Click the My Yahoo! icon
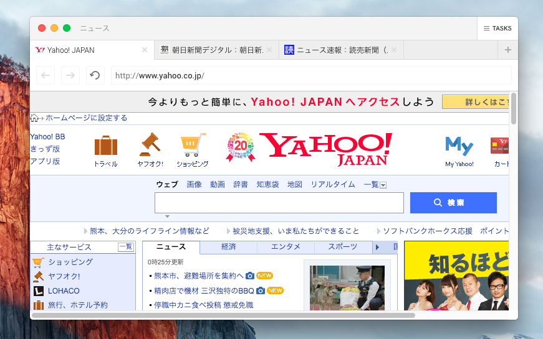Image resolution: width=543 pixels, height=339 pixels. pyautogui.click(x=459, y=147)
